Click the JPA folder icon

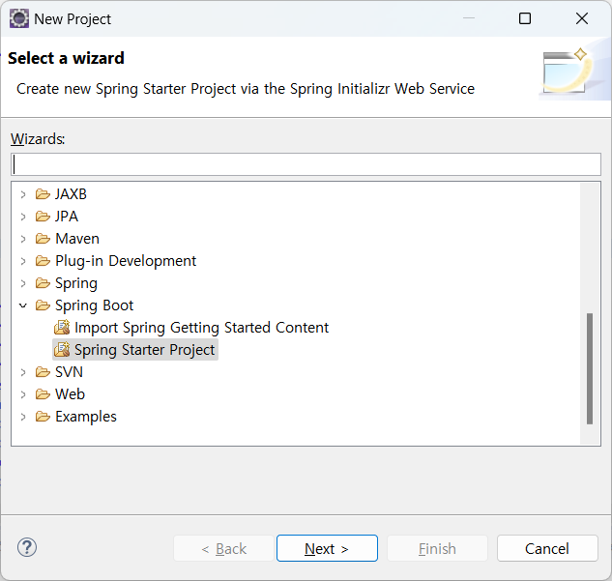(x=43, y=217)
